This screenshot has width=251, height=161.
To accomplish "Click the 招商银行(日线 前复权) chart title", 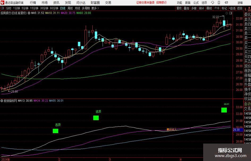I will [14, 13].
